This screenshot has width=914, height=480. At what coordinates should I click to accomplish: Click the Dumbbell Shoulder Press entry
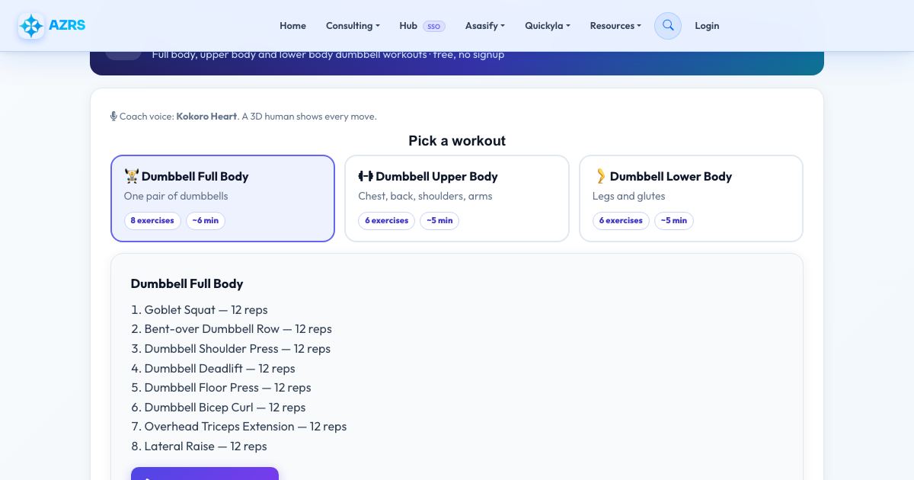tap(237, 349)
